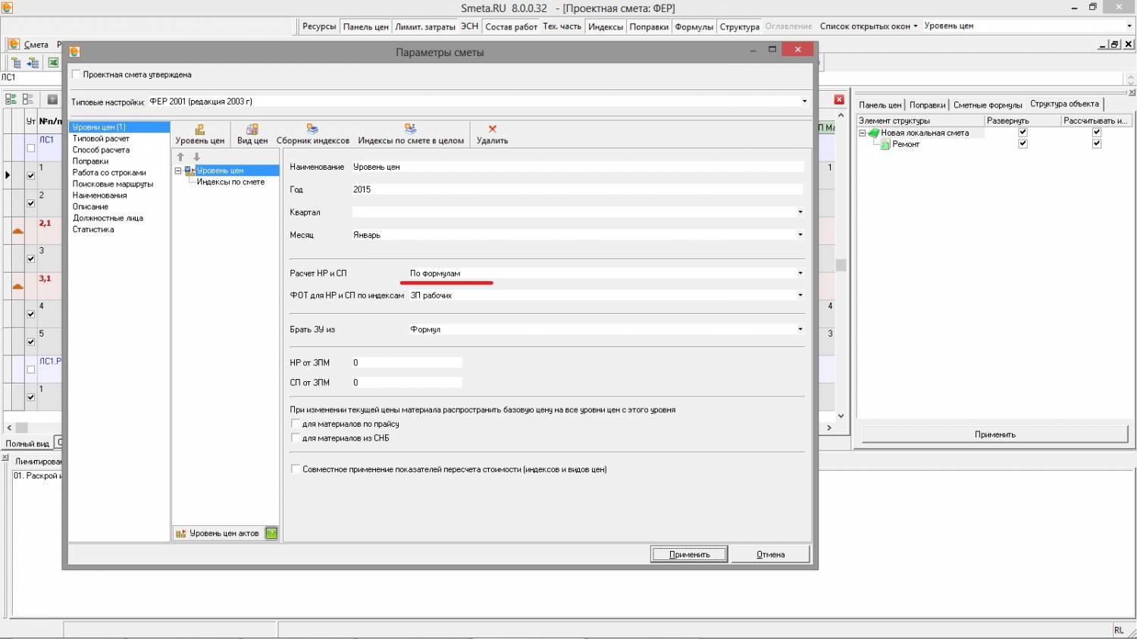Collapse the Уровень цен tree node

pos(178,171)
